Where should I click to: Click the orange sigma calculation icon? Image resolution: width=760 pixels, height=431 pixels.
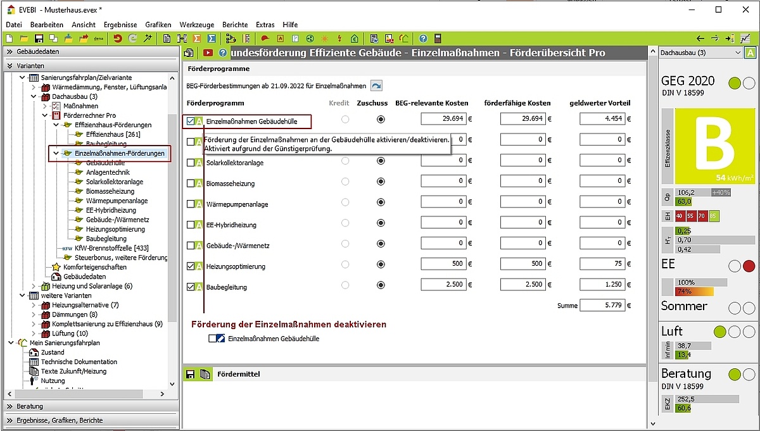point(197,39)
